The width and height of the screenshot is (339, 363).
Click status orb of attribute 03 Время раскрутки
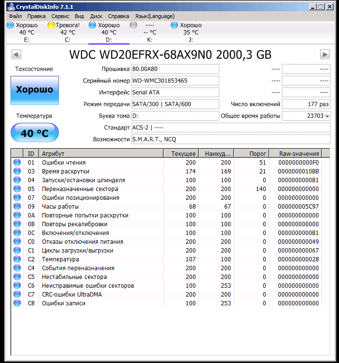click(x=17, y=171)
